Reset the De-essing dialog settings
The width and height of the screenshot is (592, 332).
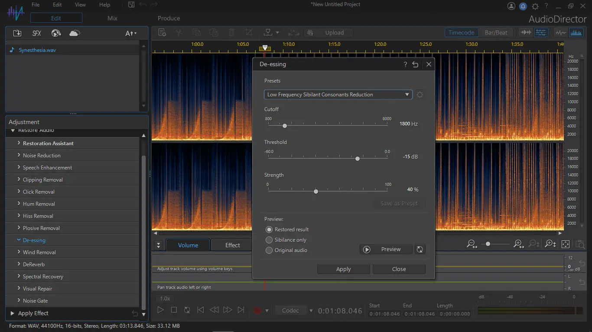point(415,64)
